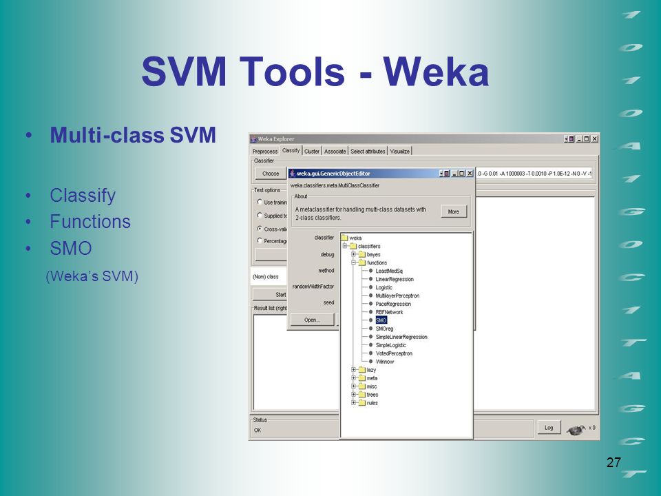Image resolution: width=661 pixels, height=496 pixels.
Task: Switch to the Select attributes tab
Action: click(368, 151)
